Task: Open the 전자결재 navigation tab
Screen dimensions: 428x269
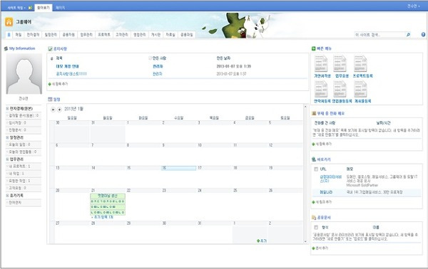Action: click(33, 35)
